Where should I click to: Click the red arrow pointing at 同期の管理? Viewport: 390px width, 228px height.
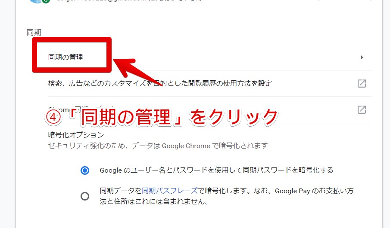tap(137, 72)
